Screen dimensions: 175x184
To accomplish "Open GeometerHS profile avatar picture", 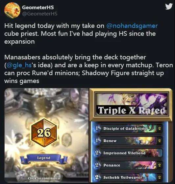I will [12, 10].
